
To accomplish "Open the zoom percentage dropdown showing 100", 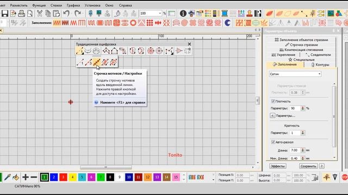I will [x=160, y=14].
